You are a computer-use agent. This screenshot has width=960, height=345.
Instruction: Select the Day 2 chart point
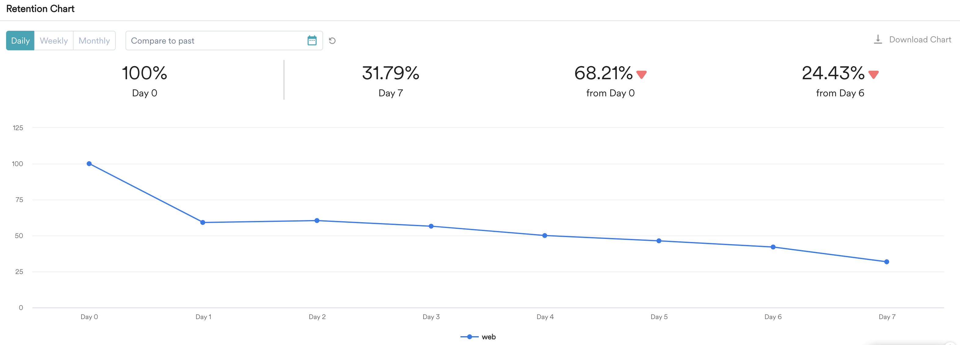[x=317, y=221]
